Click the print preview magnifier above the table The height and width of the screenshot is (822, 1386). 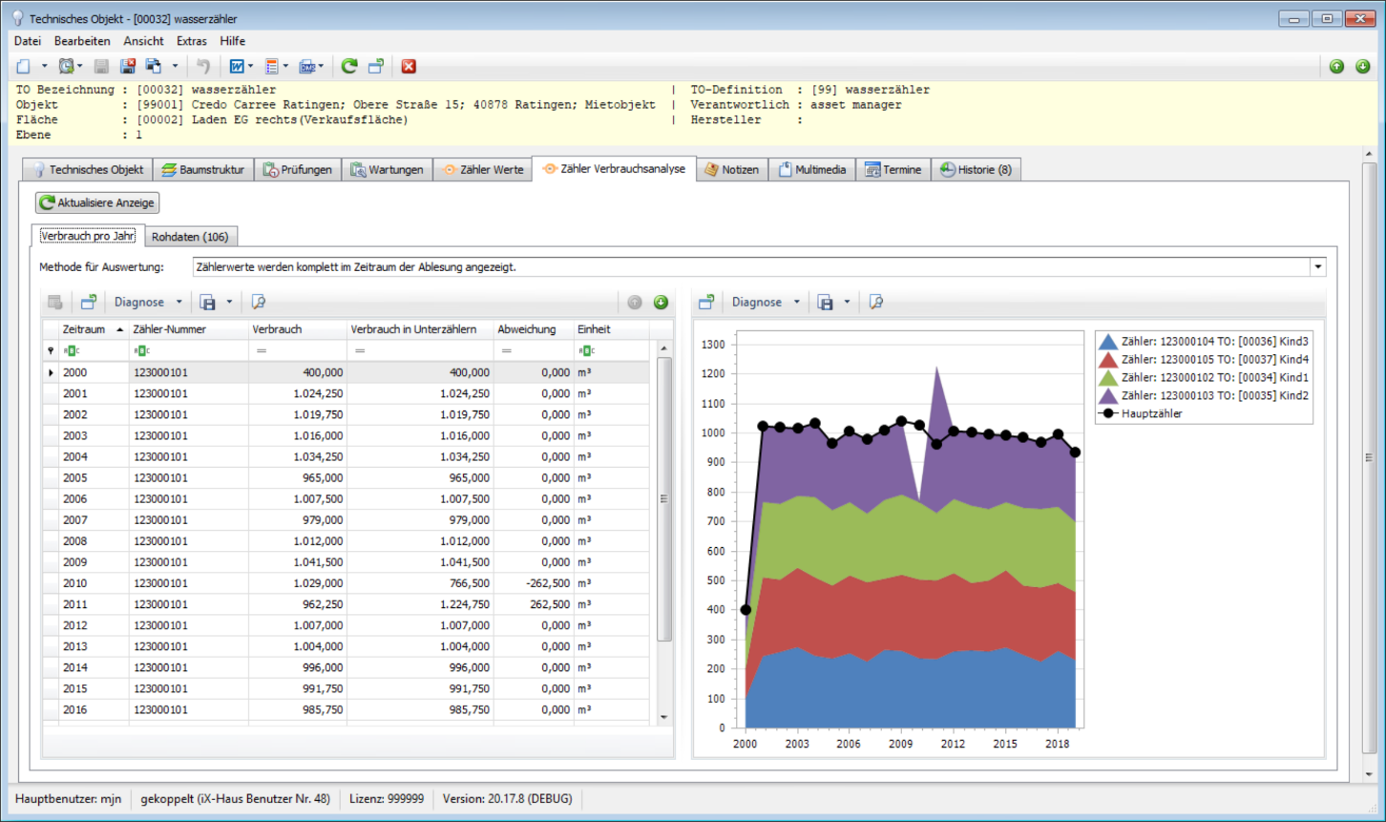pos(258,302)
